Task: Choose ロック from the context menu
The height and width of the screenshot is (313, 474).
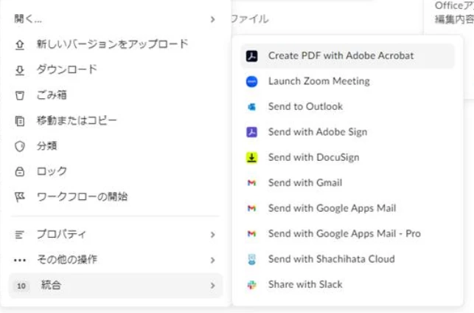Action: pyautogui.click(x=116, y=172)
